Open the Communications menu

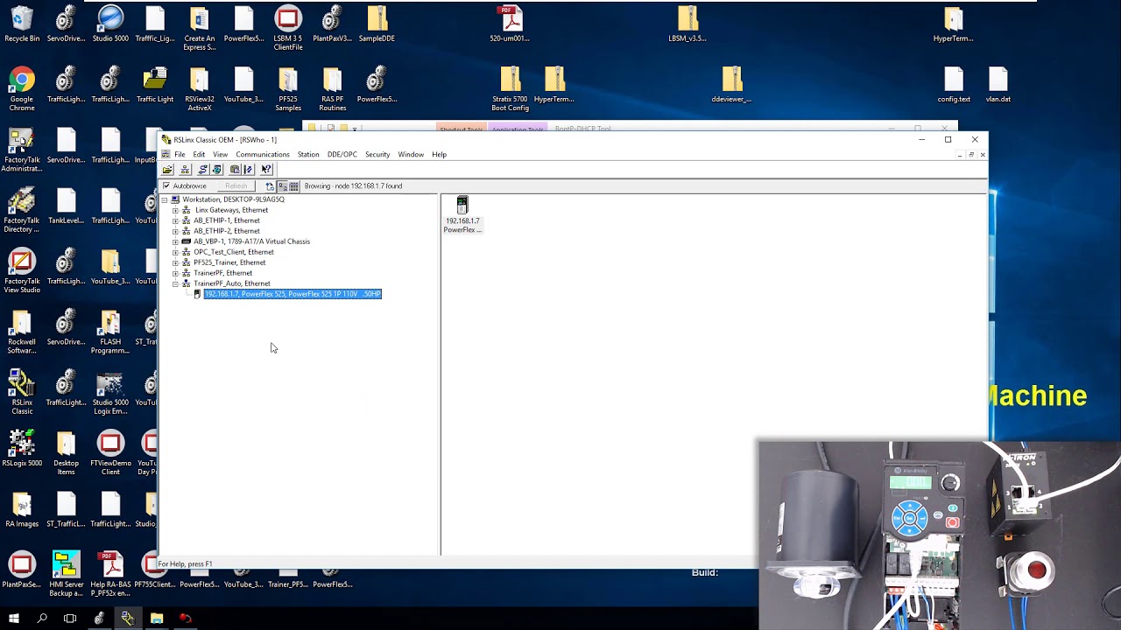click(x=263, y=155)
